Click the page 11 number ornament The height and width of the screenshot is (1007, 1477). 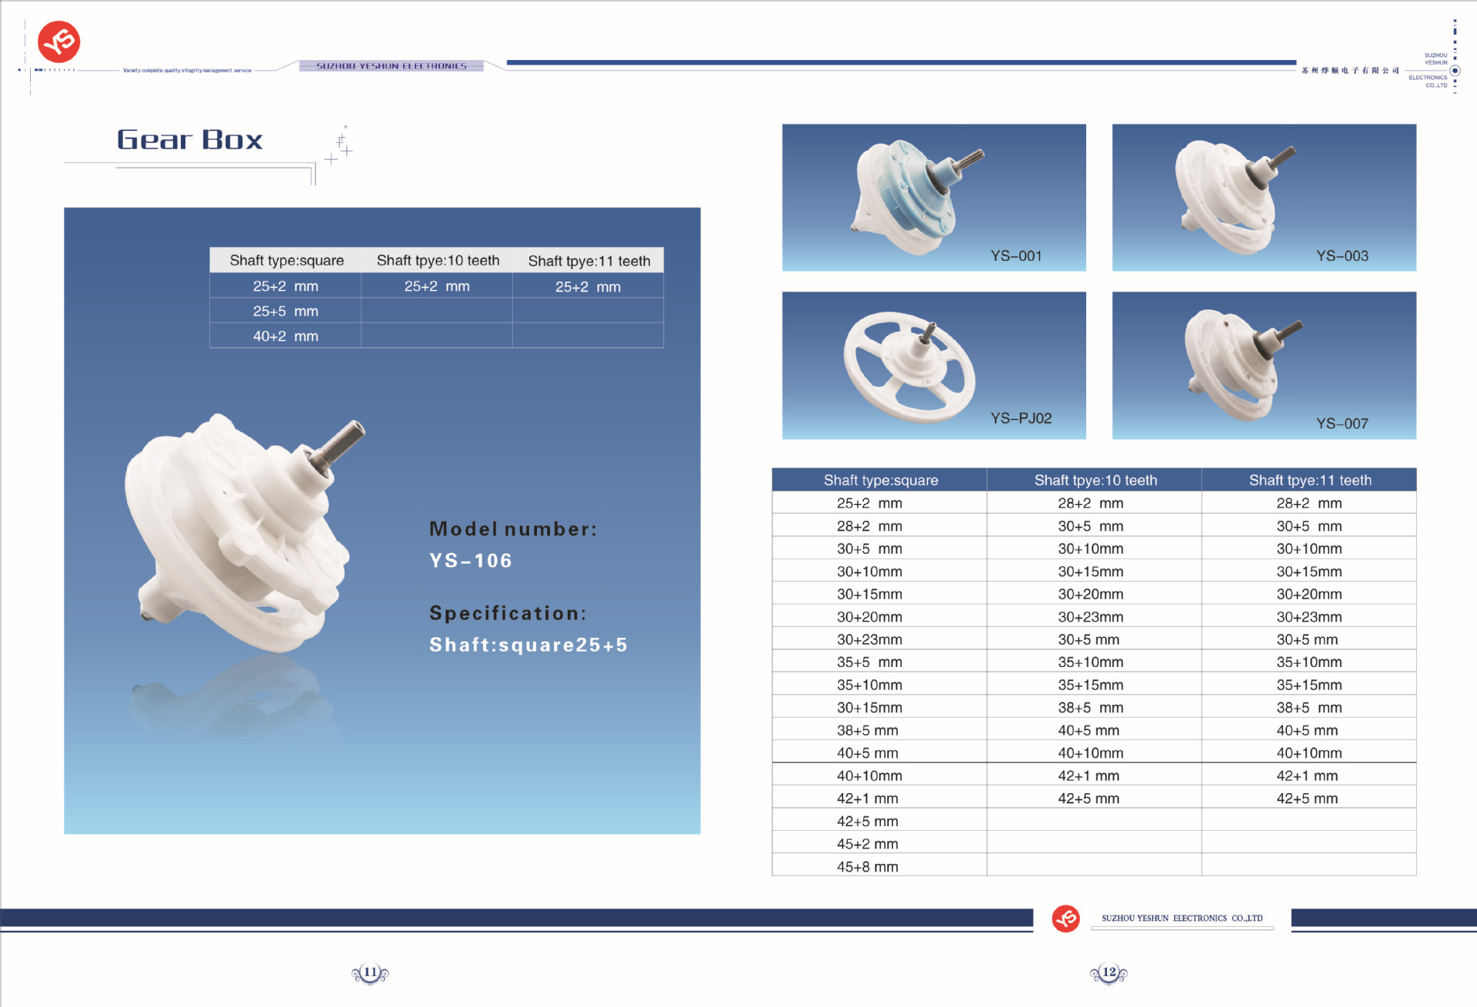tap(370, 973)
